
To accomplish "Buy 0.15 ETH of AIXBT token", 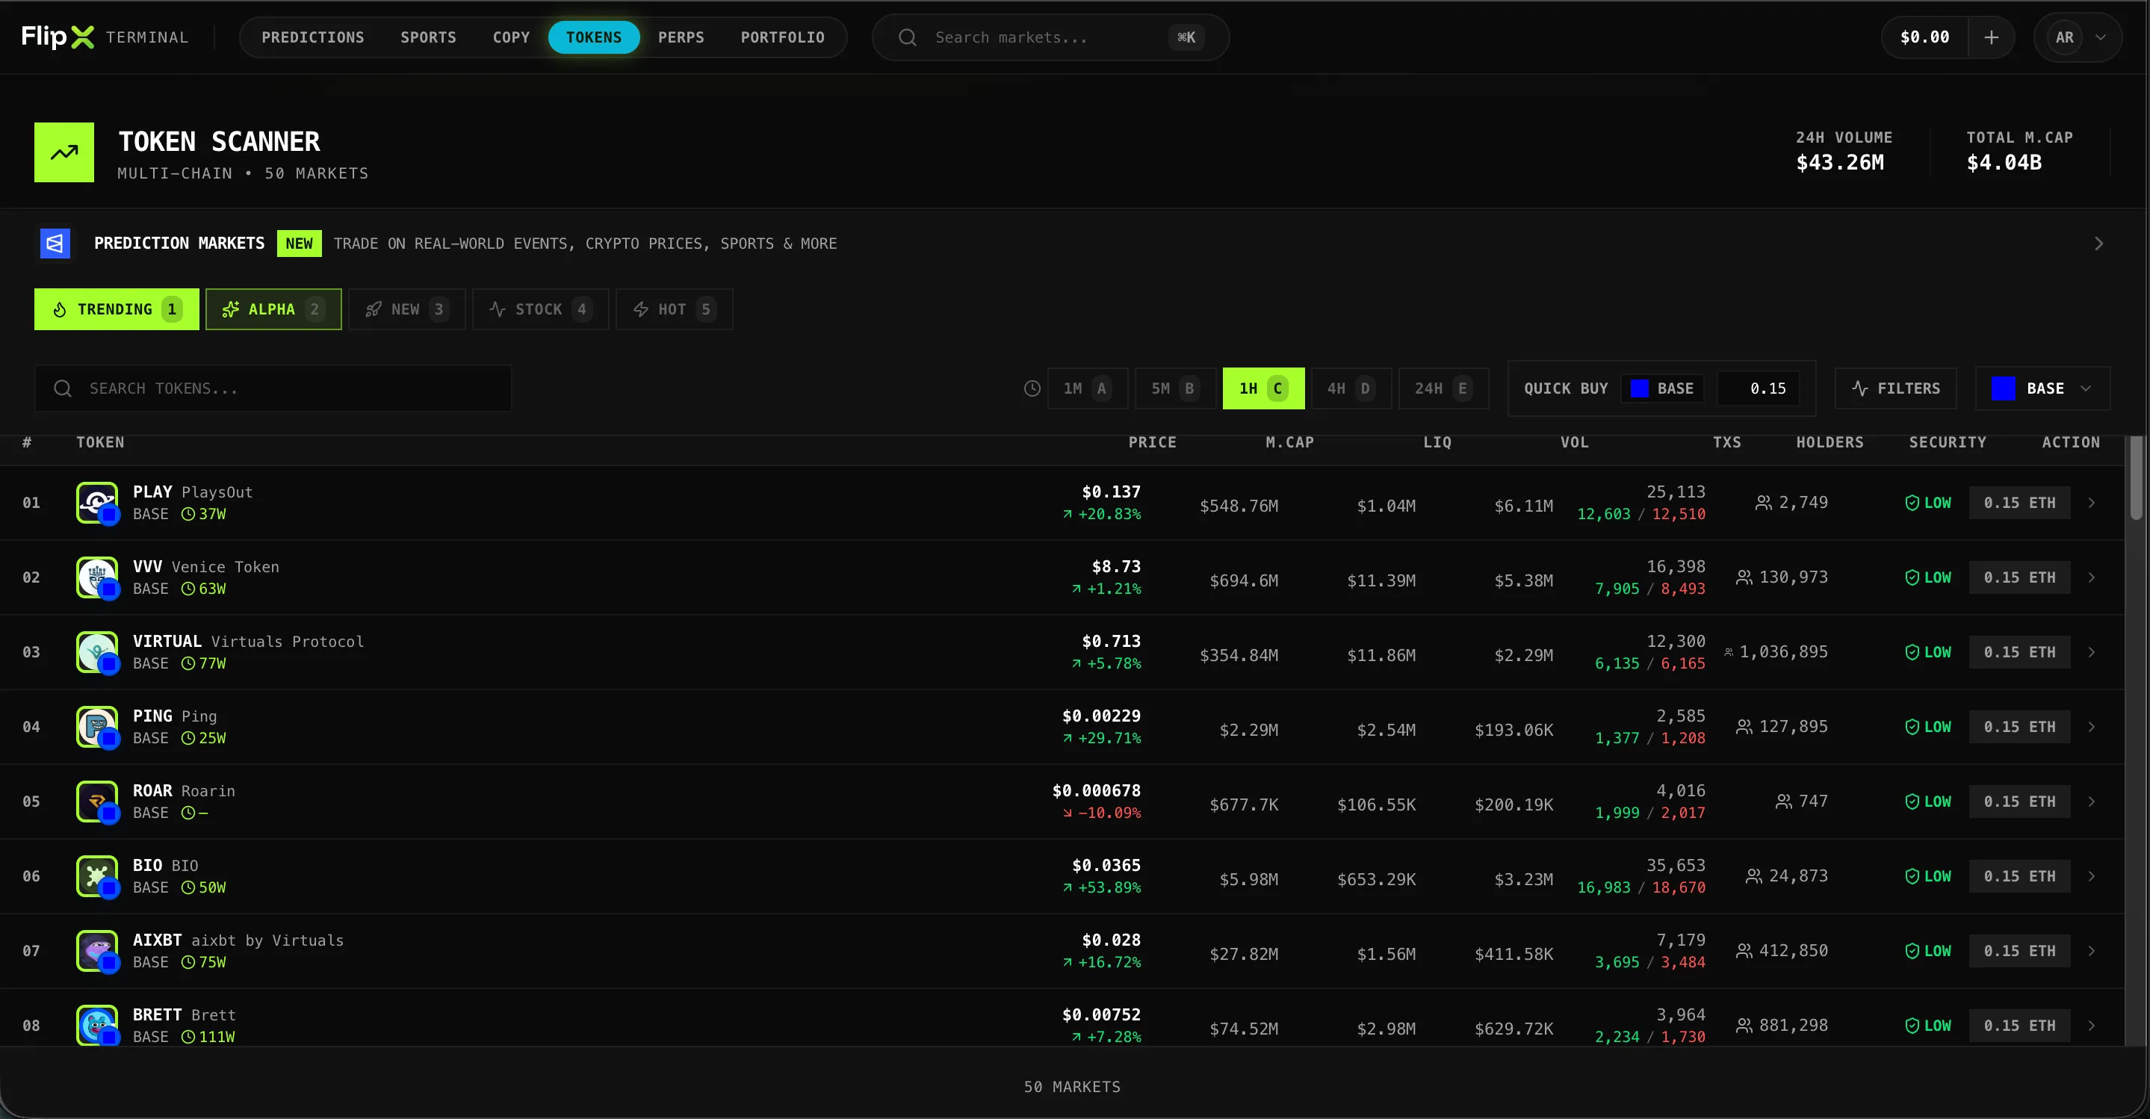I will [2019, 950].
